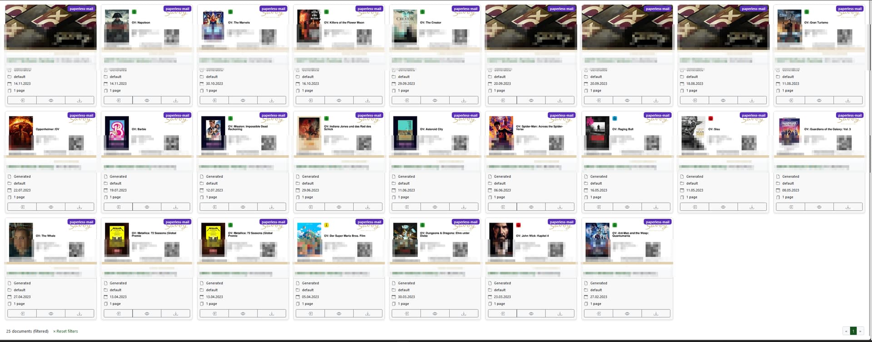Open edit view for OV: Gran Turismo
The image size is (872, 342).
(x=791, y=100)
